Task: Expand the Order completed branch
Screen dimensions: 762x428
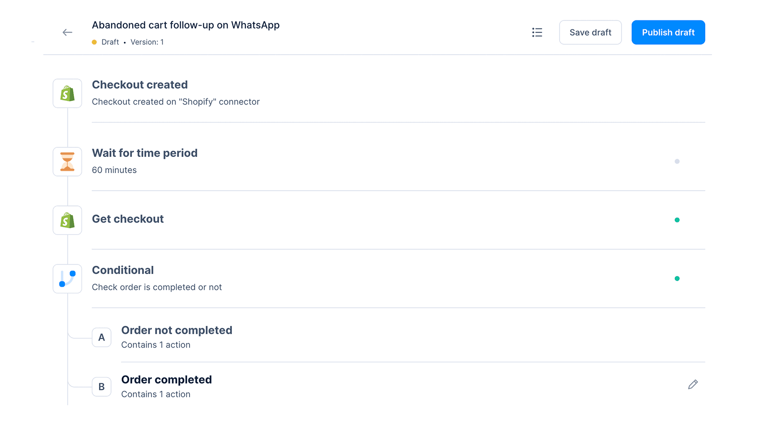Action: pos(166,379)
